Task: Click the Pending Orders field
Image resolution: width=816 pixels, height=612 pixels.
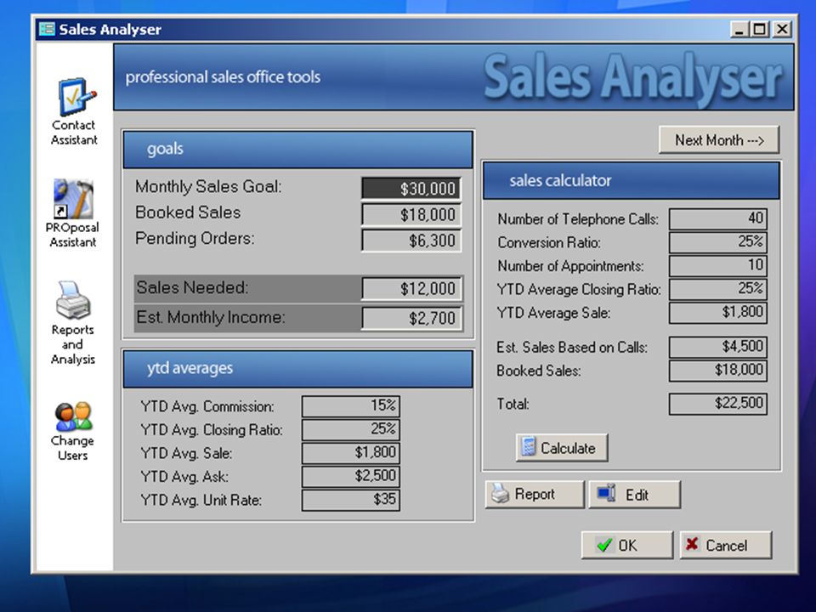Action: tap(411, 241)
